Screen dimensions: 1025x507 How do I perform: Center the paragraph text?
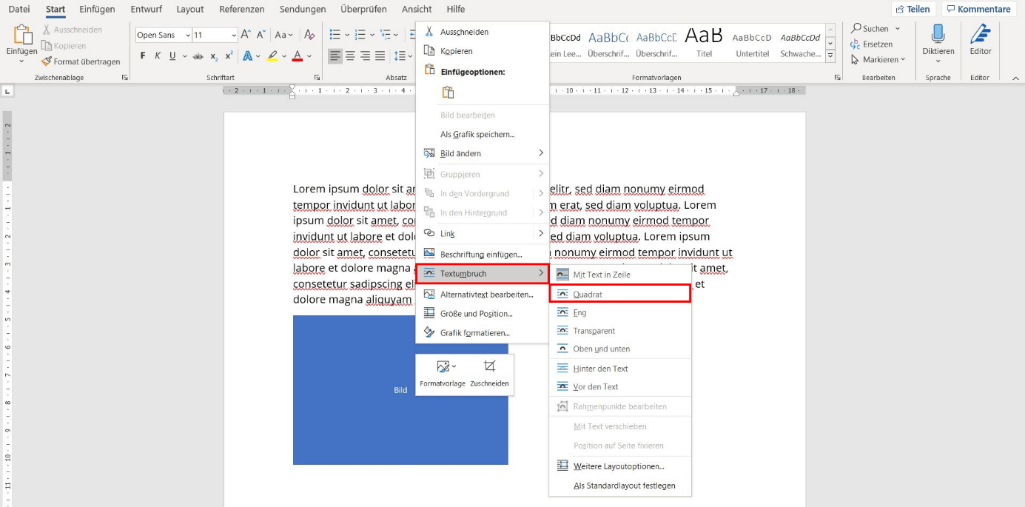coord(351,56)
